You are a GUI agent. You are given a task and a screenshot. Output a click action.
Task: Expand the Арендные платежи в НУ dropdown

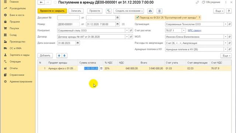[x=225, y=49]
